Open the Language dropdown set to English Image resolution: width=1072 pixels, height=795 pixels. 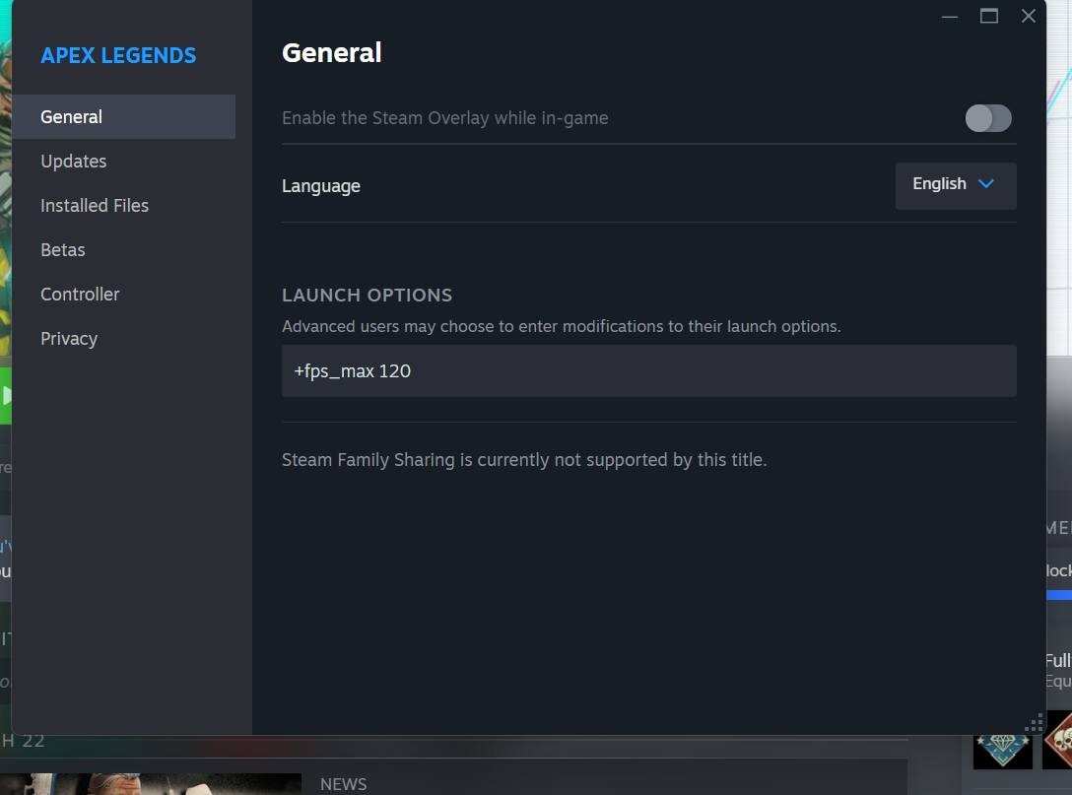[x=955, y=185]
